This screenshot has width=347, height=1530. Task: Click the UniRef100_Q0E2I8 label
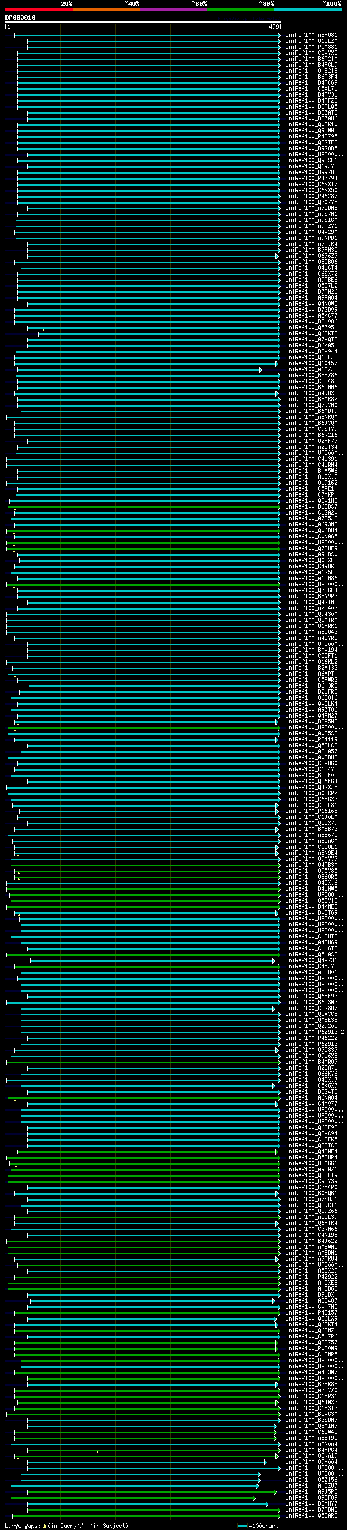(311, 71)
